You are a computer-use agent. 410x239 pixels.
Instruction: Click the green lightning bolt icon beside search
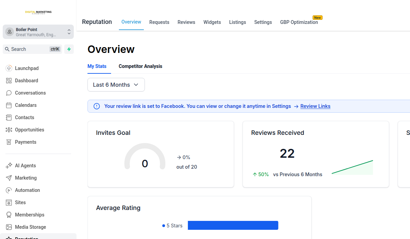coord(69,49)
